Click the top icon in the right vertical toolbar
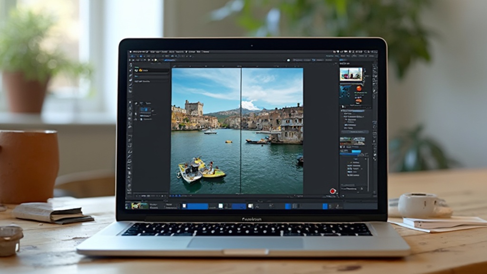The width and height of the screenshot is (487, 274). point(375,65)
